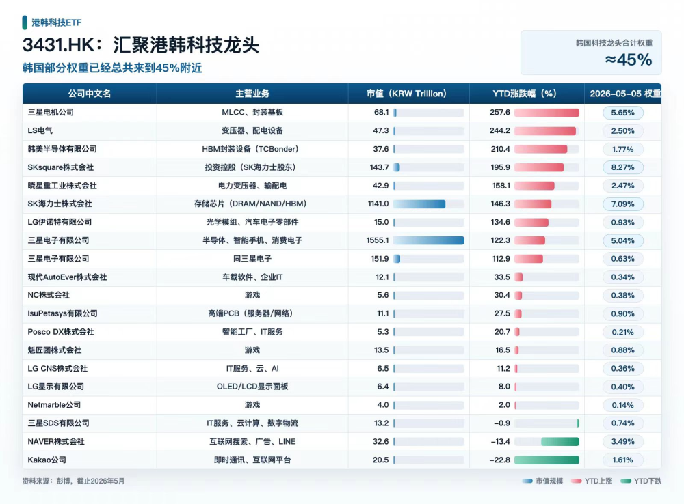Screen dimensions: 684x504
Task: Click the 1555.1 market cap value
Action: pos(378,240)
